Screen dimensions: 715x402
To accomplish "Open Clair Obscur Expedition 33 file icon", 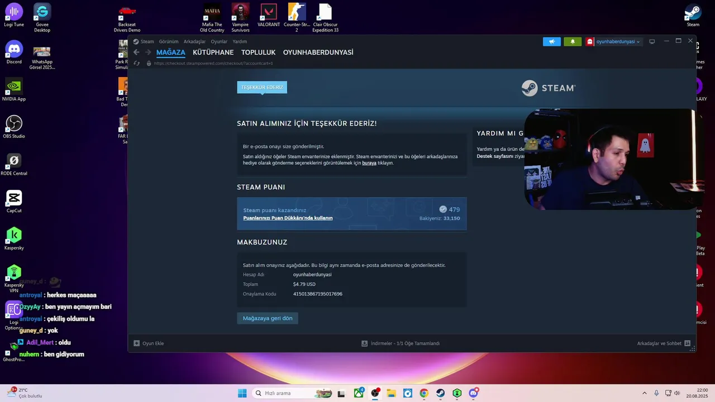I will pyautogui.click(x=325, y=18).
